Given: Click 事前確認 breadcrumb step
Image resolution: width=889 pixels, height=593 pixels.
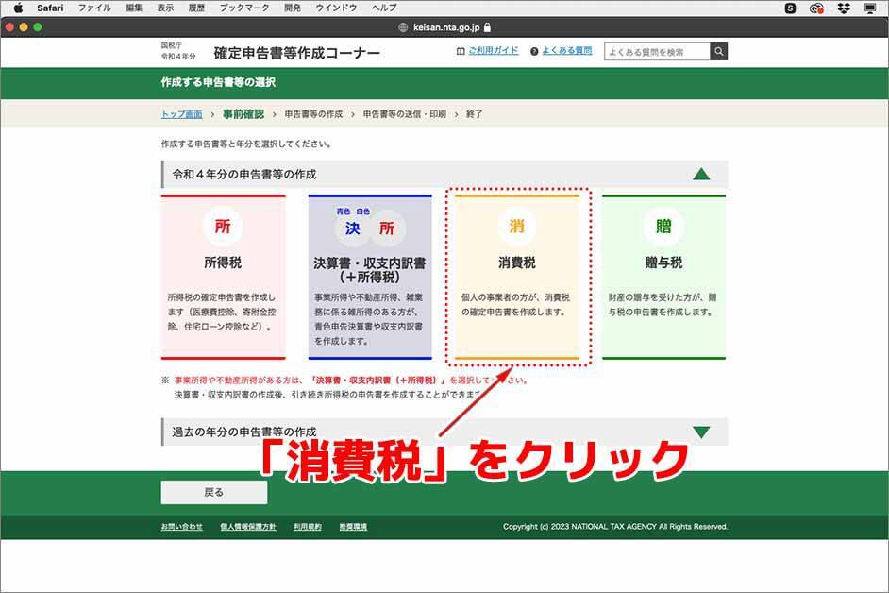Looking at the screenshot, I should coord(243,114).
